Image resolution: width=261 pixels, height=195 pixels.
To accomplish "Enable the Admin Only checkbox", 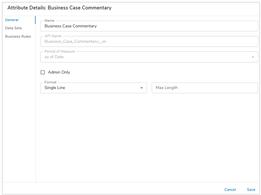I will click(x=43, y=72).
